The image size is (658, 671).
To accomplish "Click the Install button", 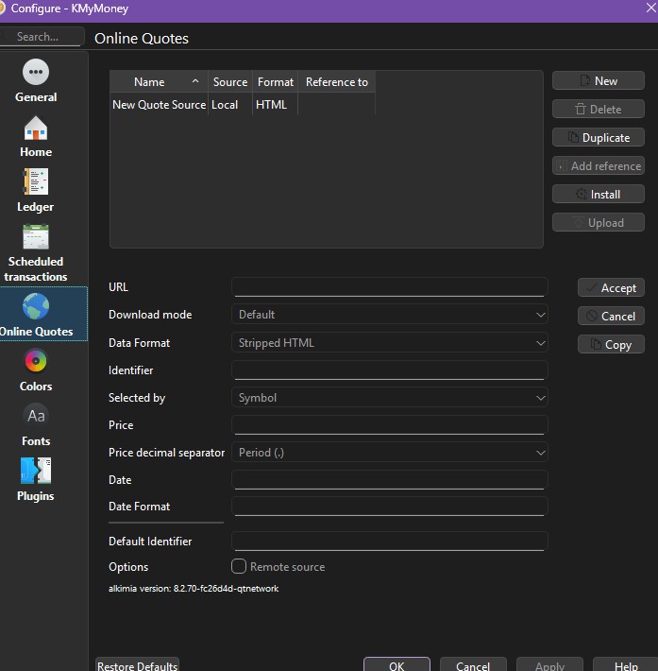I will click(x=599, y=195).
